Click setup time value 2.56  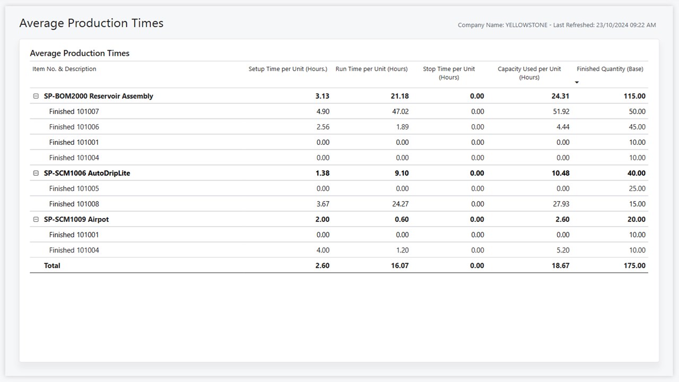pos(323,127)
